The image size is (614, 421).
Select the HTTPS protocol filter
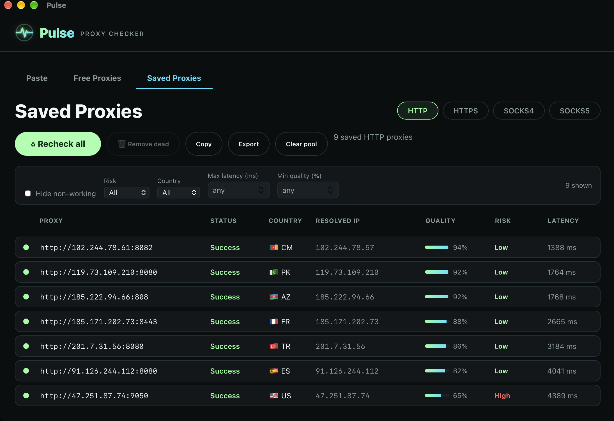(466, 111)
